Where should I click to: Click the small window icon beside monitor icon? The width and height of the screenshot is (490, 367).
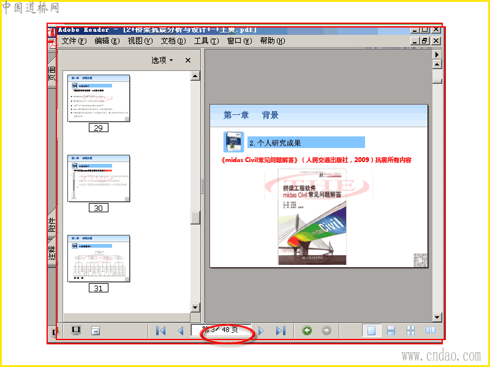click(96, 330)
